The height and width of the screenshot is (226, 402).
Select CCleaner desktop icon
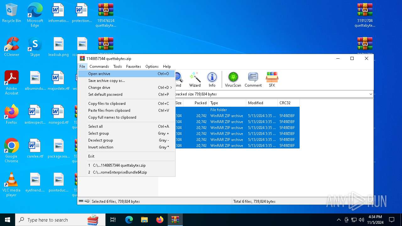pos(12,47)
